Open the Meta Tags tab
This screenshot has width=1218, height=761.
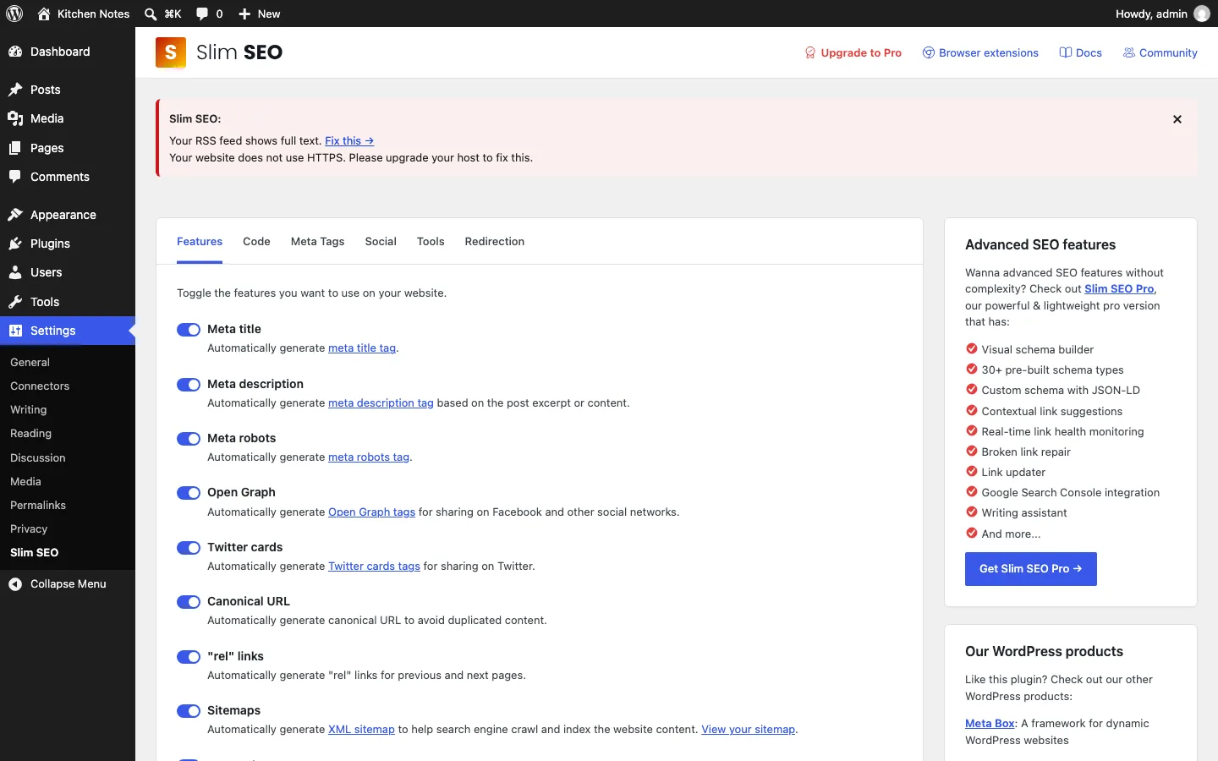coord(317,242)
